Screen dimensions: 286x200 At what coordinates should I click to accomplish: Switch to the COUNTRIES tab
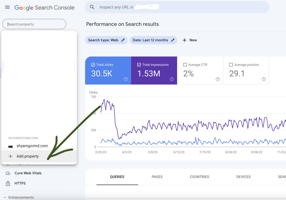click(x=199, y=177)
